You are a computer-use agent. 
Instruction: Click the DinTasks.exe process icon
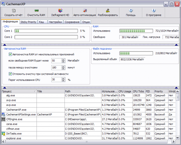tap(3, 133)
